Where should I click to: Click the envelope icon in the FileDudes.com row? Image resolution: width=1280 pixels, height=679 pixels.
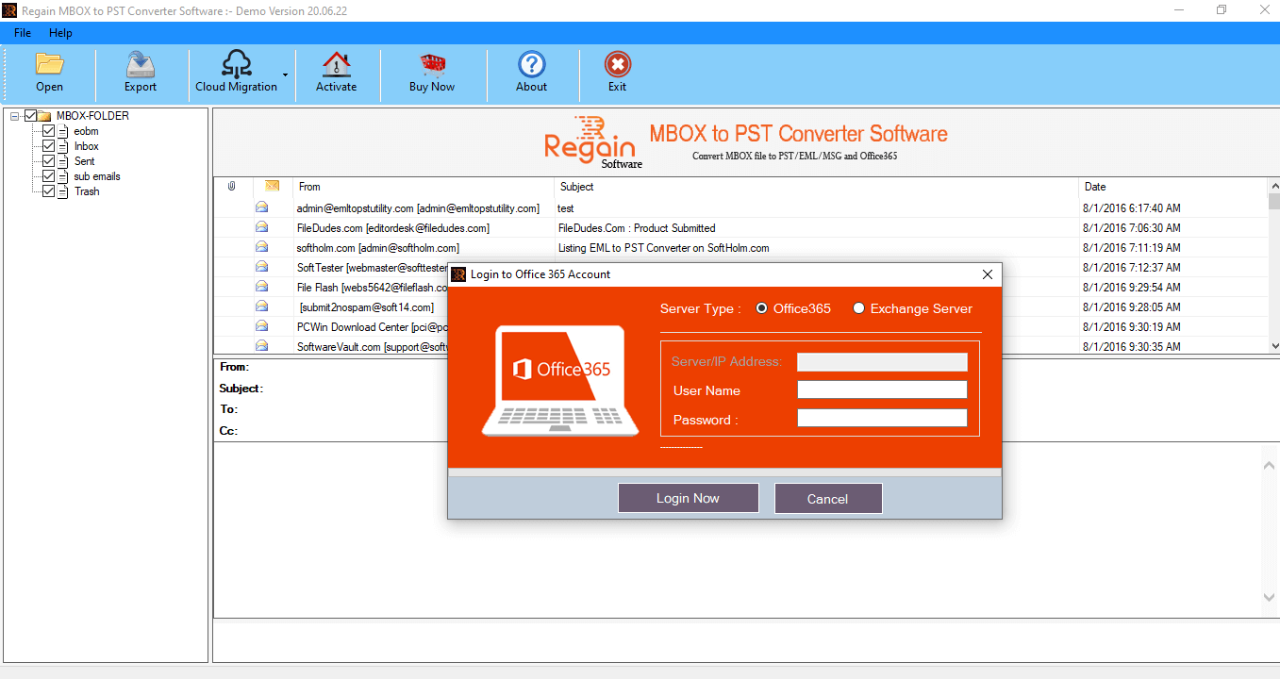261,227
